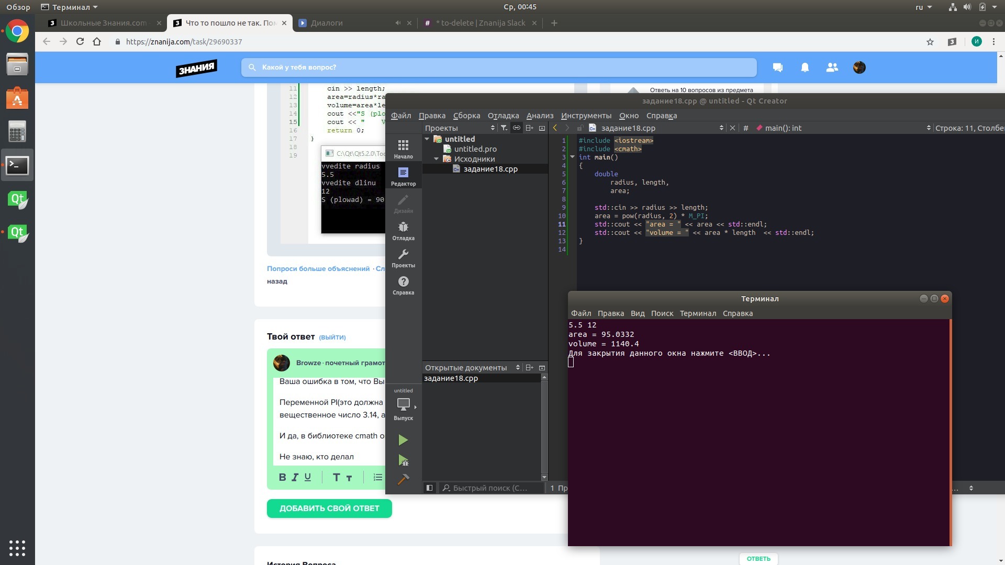
Task: Apply bold formatting in the answer editor
Action: click(283, 477)
